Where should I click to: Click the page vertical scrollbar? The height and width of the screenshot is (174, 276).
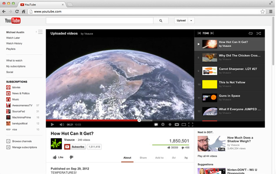(273, 41)
